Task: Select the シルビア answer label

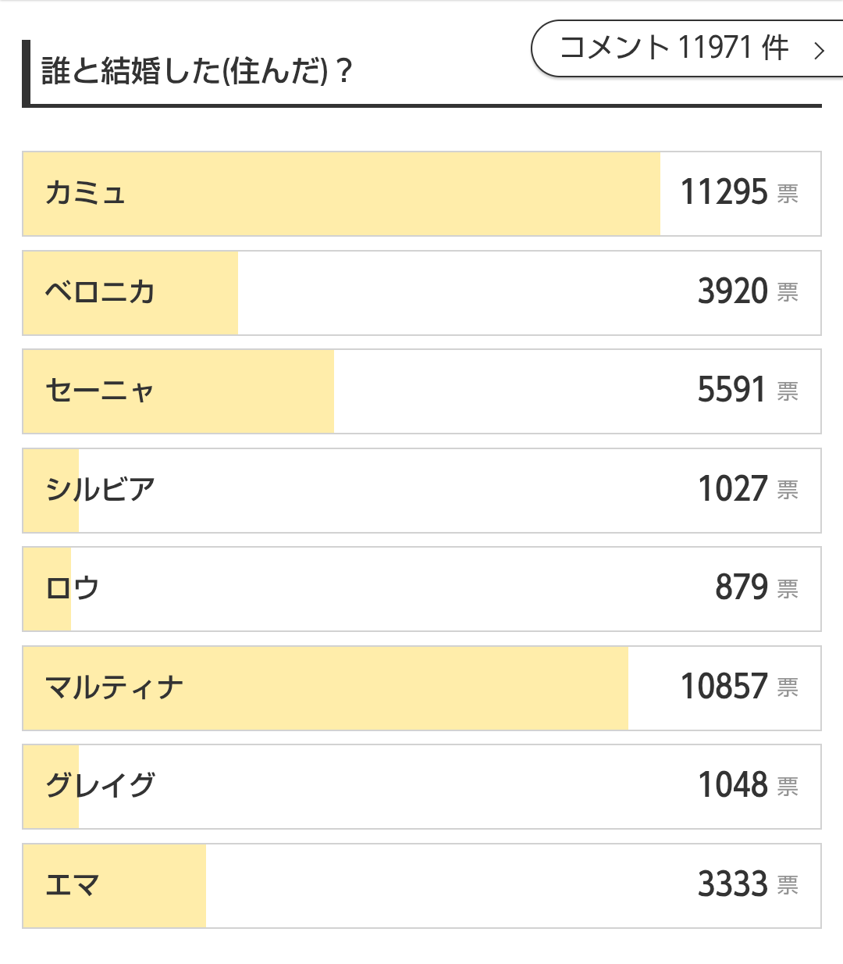Action: [x=100, y=490]
